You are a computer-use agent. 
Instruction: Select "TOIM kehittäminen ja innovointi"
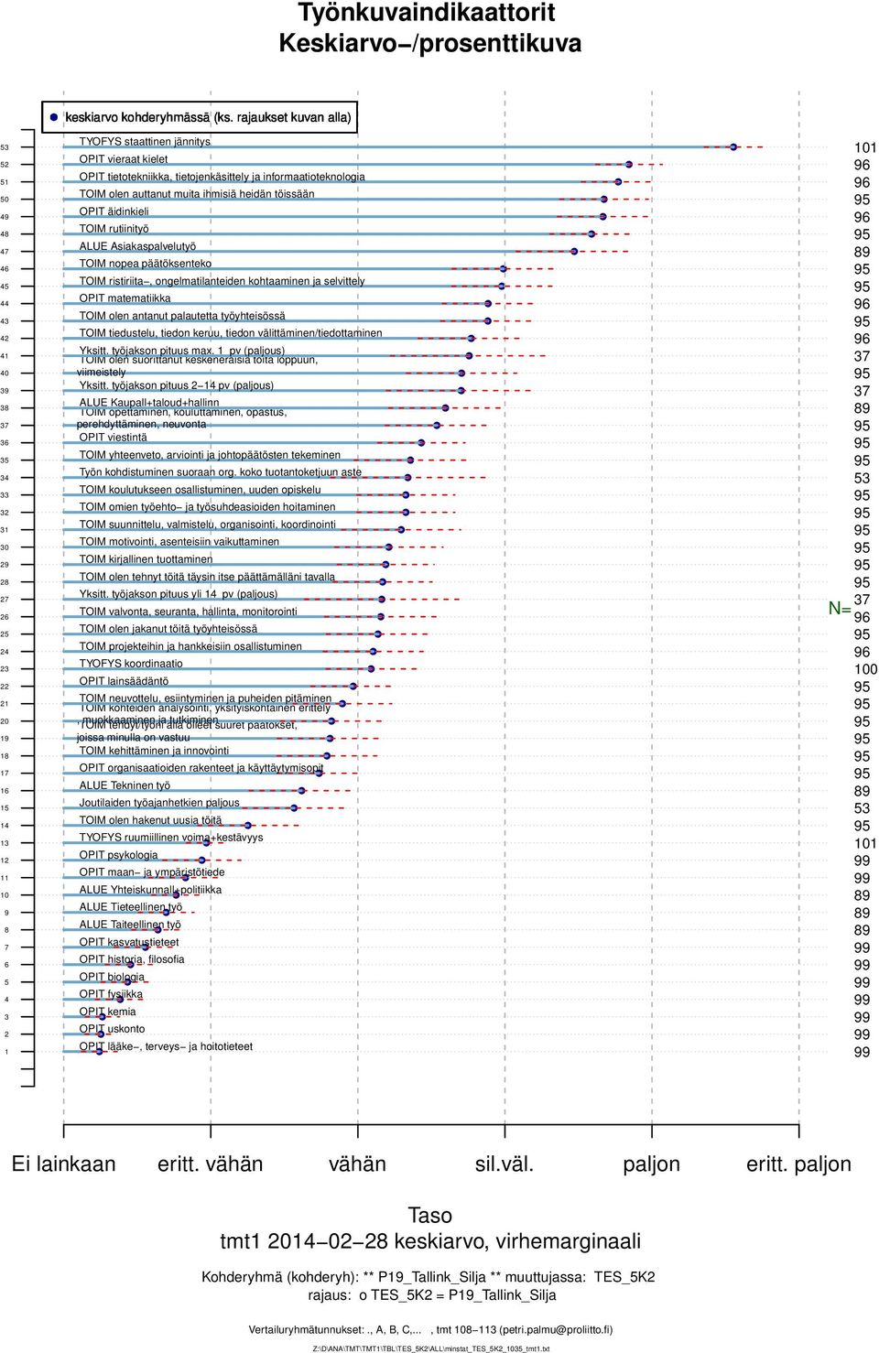pyautogui.click(x=154, y=751)
